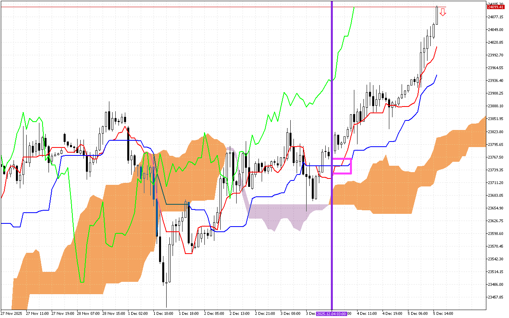
Task: Click the red down arrow sell signal marker
Action: 443,13
